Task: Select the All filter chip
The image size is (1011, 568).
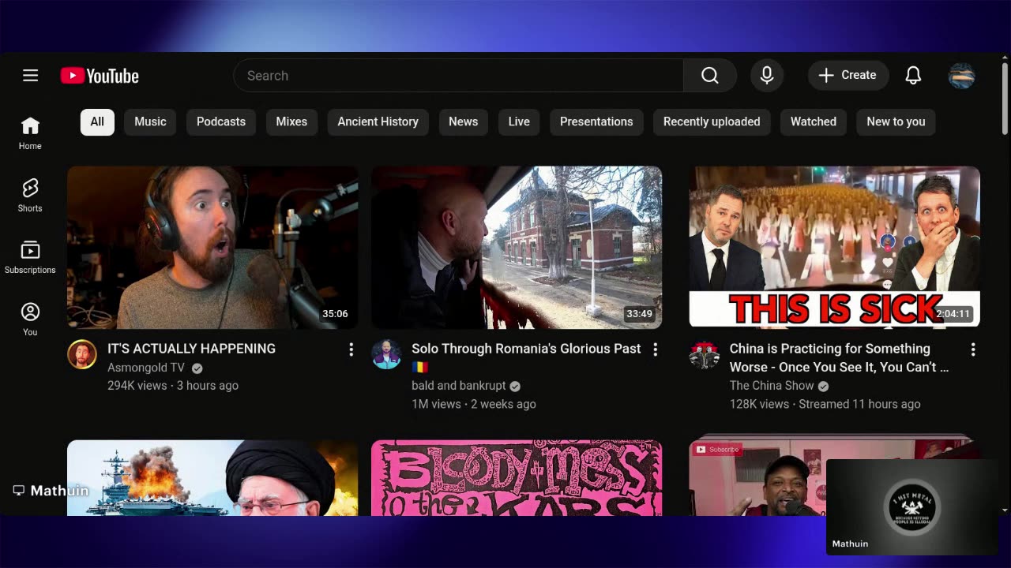Action: [x=97, y=121]
